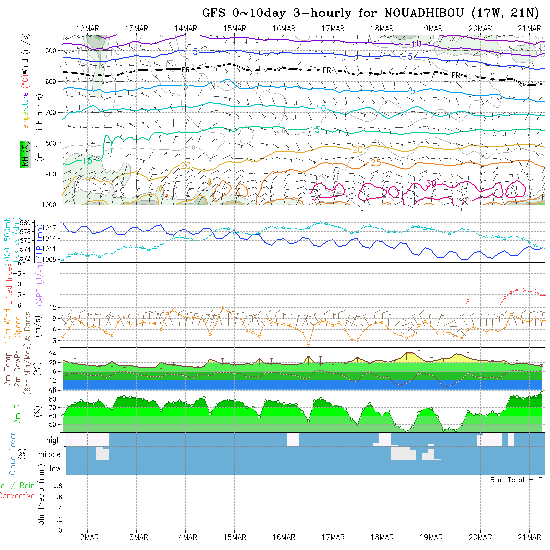The image size is (550, 550).
Task: Click the green RH (%) legend box
Action: point(24,154)
